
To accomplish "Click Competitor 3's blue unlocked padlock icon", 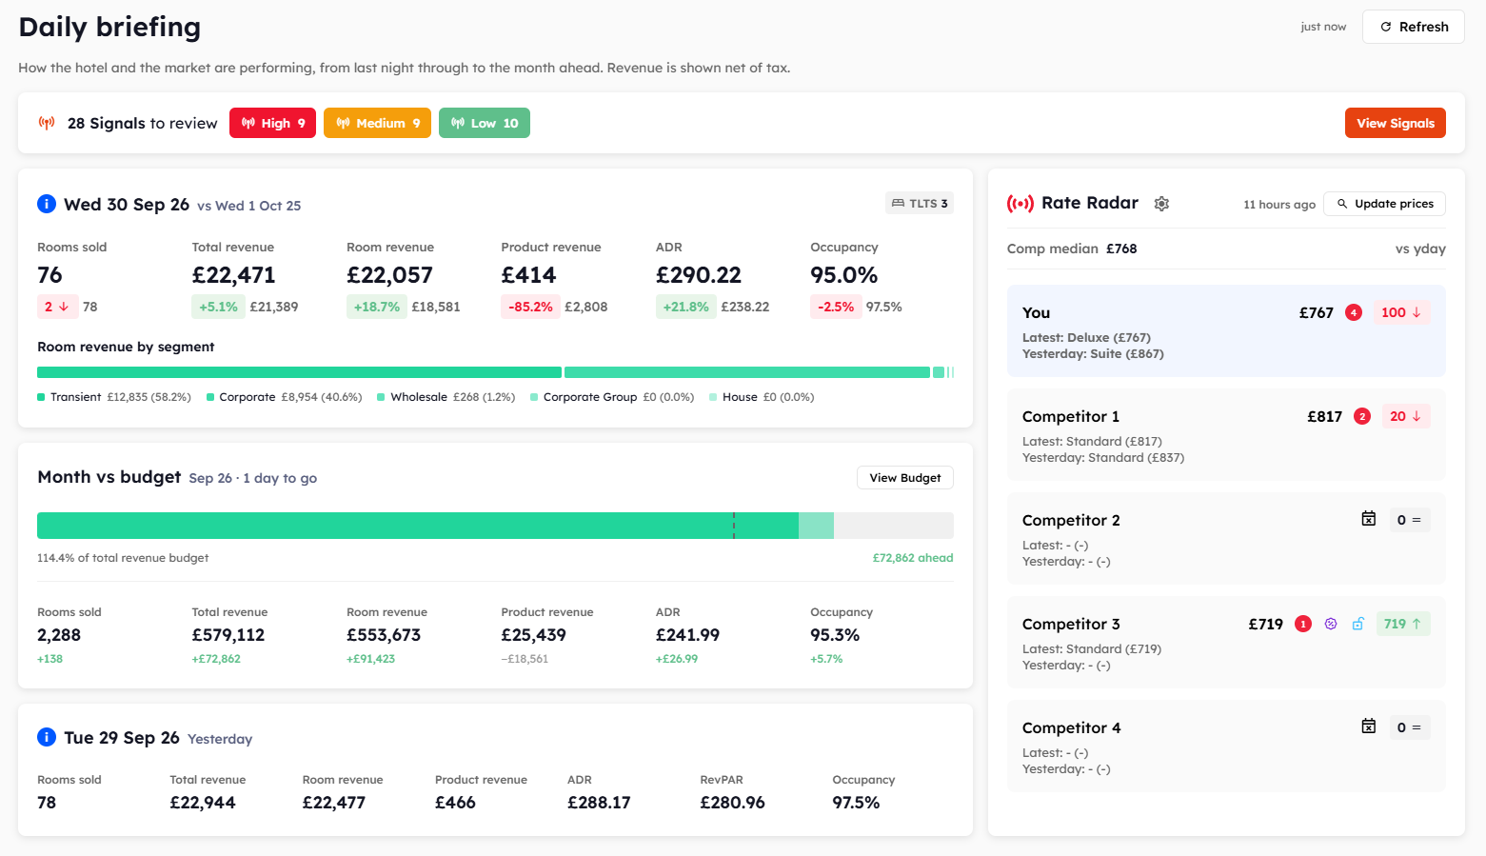I will (x=1358, y=624).
